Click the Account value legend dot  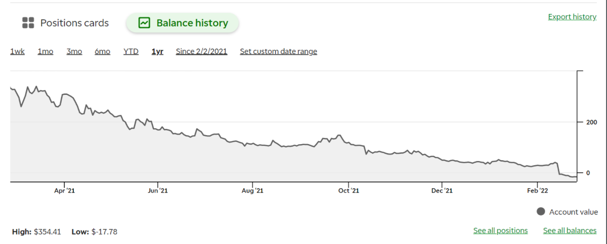541,212
